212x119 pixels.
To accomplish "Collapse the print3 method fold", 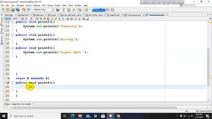I will click(x=13, y=35).
